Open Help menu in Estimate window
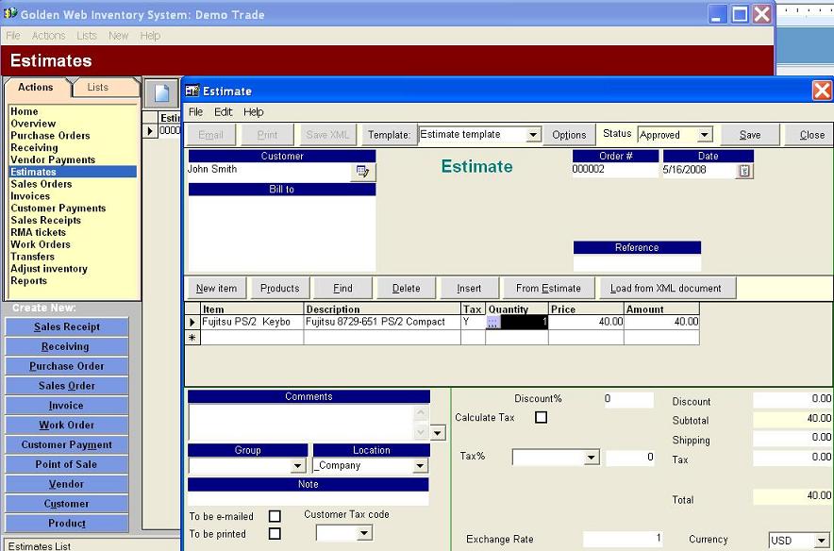 [x=254, y=112]
